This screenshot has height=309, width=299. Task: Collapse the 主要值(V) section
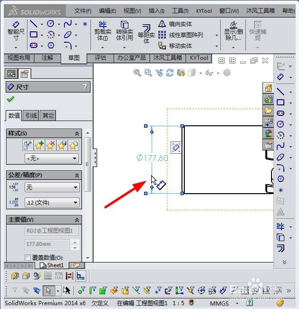pos(77,220)
